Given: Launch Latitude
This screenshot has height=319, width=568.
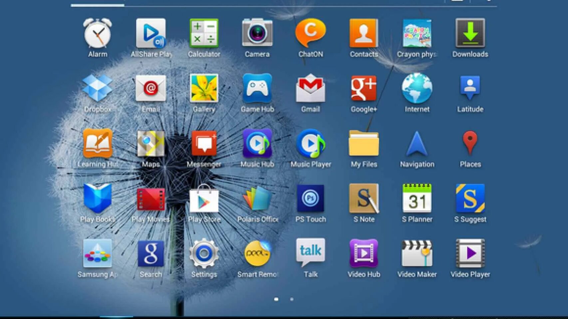Looking at the screenshot, I should click(470, 88).
